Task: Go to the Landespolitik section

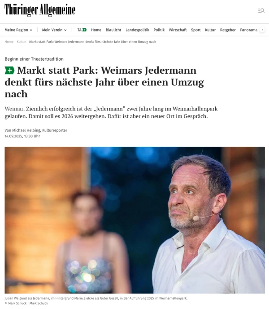Action: click(137, 30)
